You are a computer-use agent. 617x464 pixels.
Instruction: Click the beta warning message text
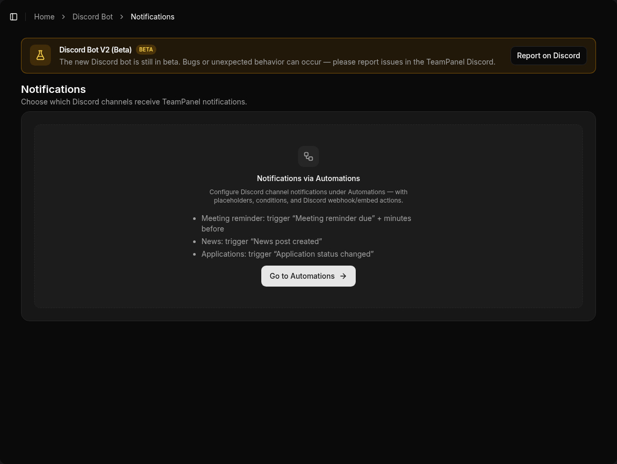[x=278, y=62]
